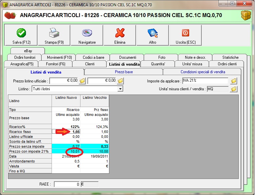
Task: Expand the Listino dropdown arrow
Action: pos(121,89)
